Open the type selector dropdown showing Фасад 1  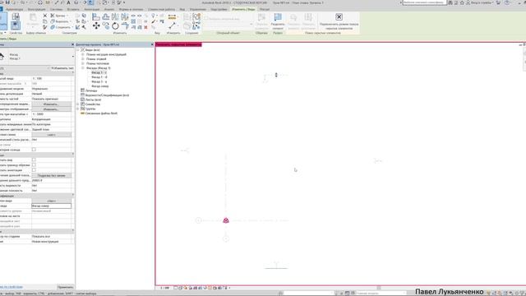click(37, 57)
